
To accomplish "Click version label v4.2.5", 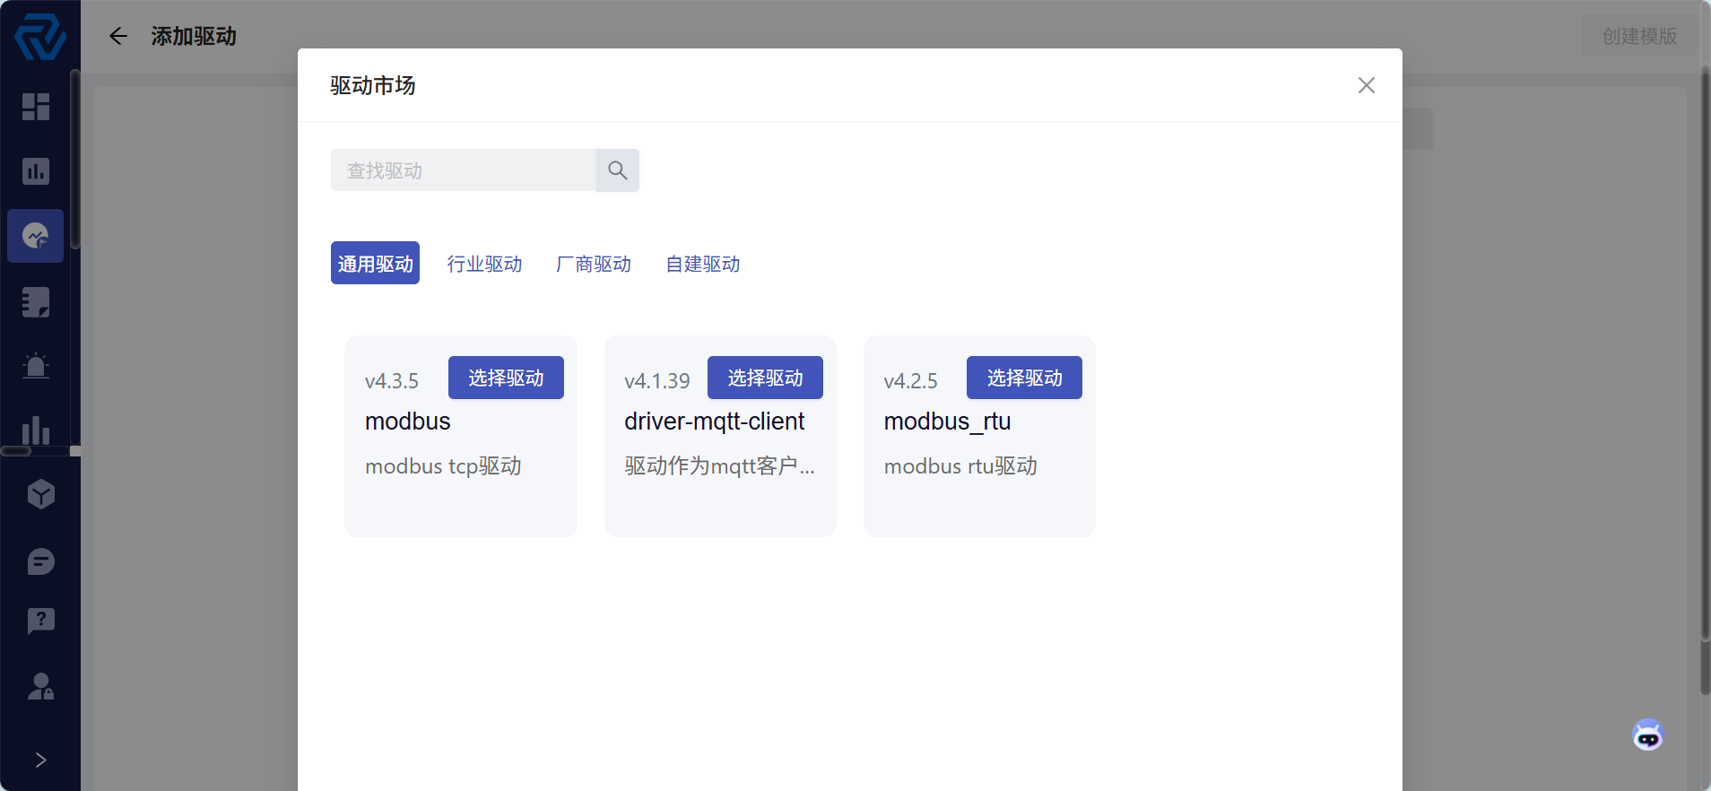I will click(911, 381).
